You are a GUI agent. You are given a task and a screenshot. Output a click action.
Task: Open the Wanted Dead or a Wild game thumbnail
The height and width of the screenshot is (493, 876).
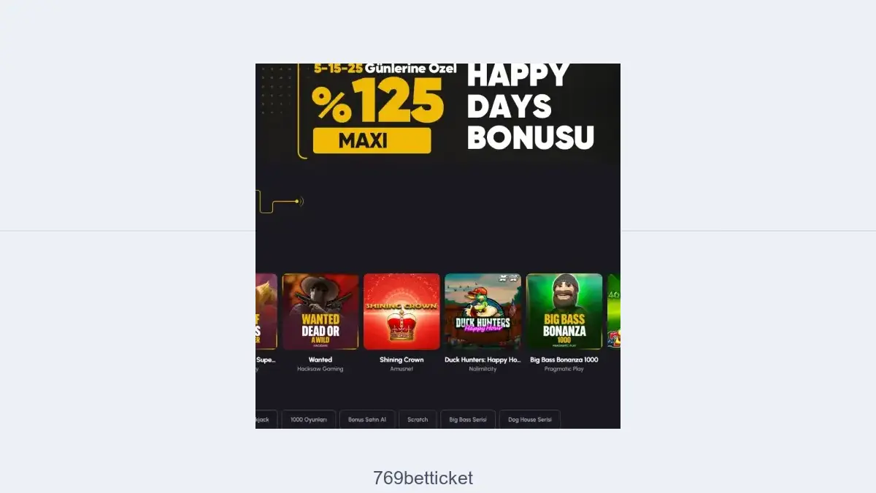pyautogui.click(x=320, y=312)
